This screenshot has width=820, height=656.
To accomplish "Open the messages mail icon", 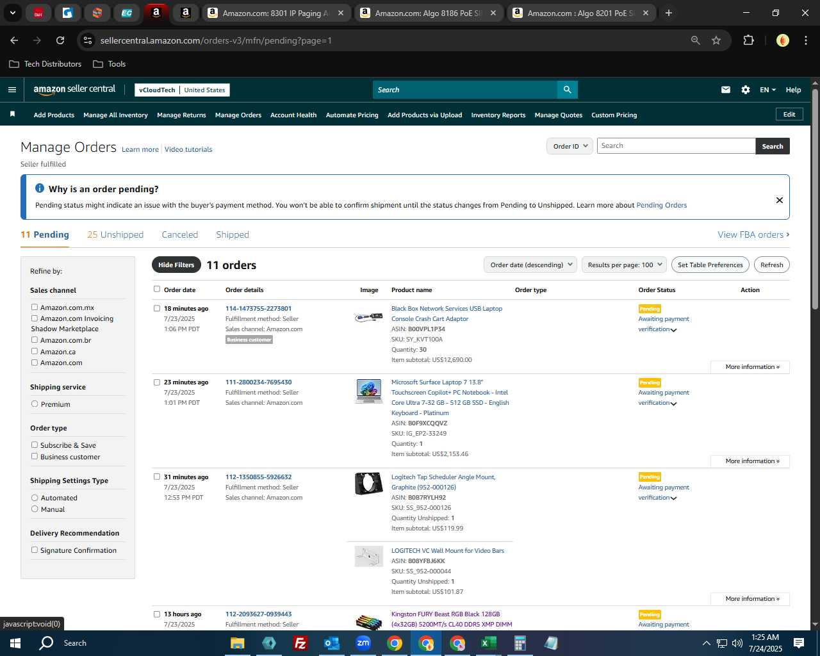I will (726, 90).
